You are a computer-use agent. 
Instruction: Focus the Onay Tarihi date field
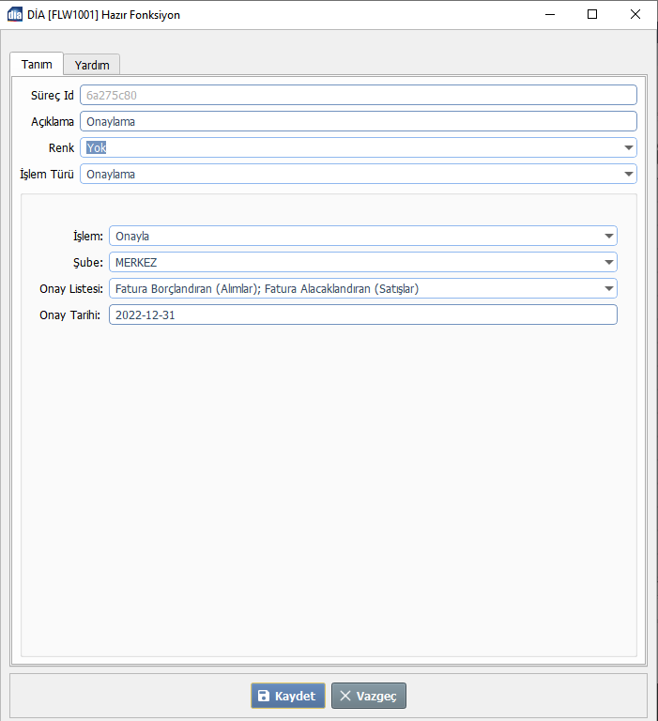362,315
